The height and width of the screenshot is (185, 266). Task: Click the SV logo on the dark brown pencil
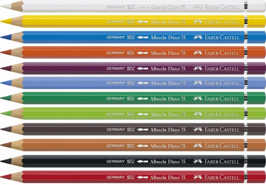pyautogui.click(x=131, y=130)
